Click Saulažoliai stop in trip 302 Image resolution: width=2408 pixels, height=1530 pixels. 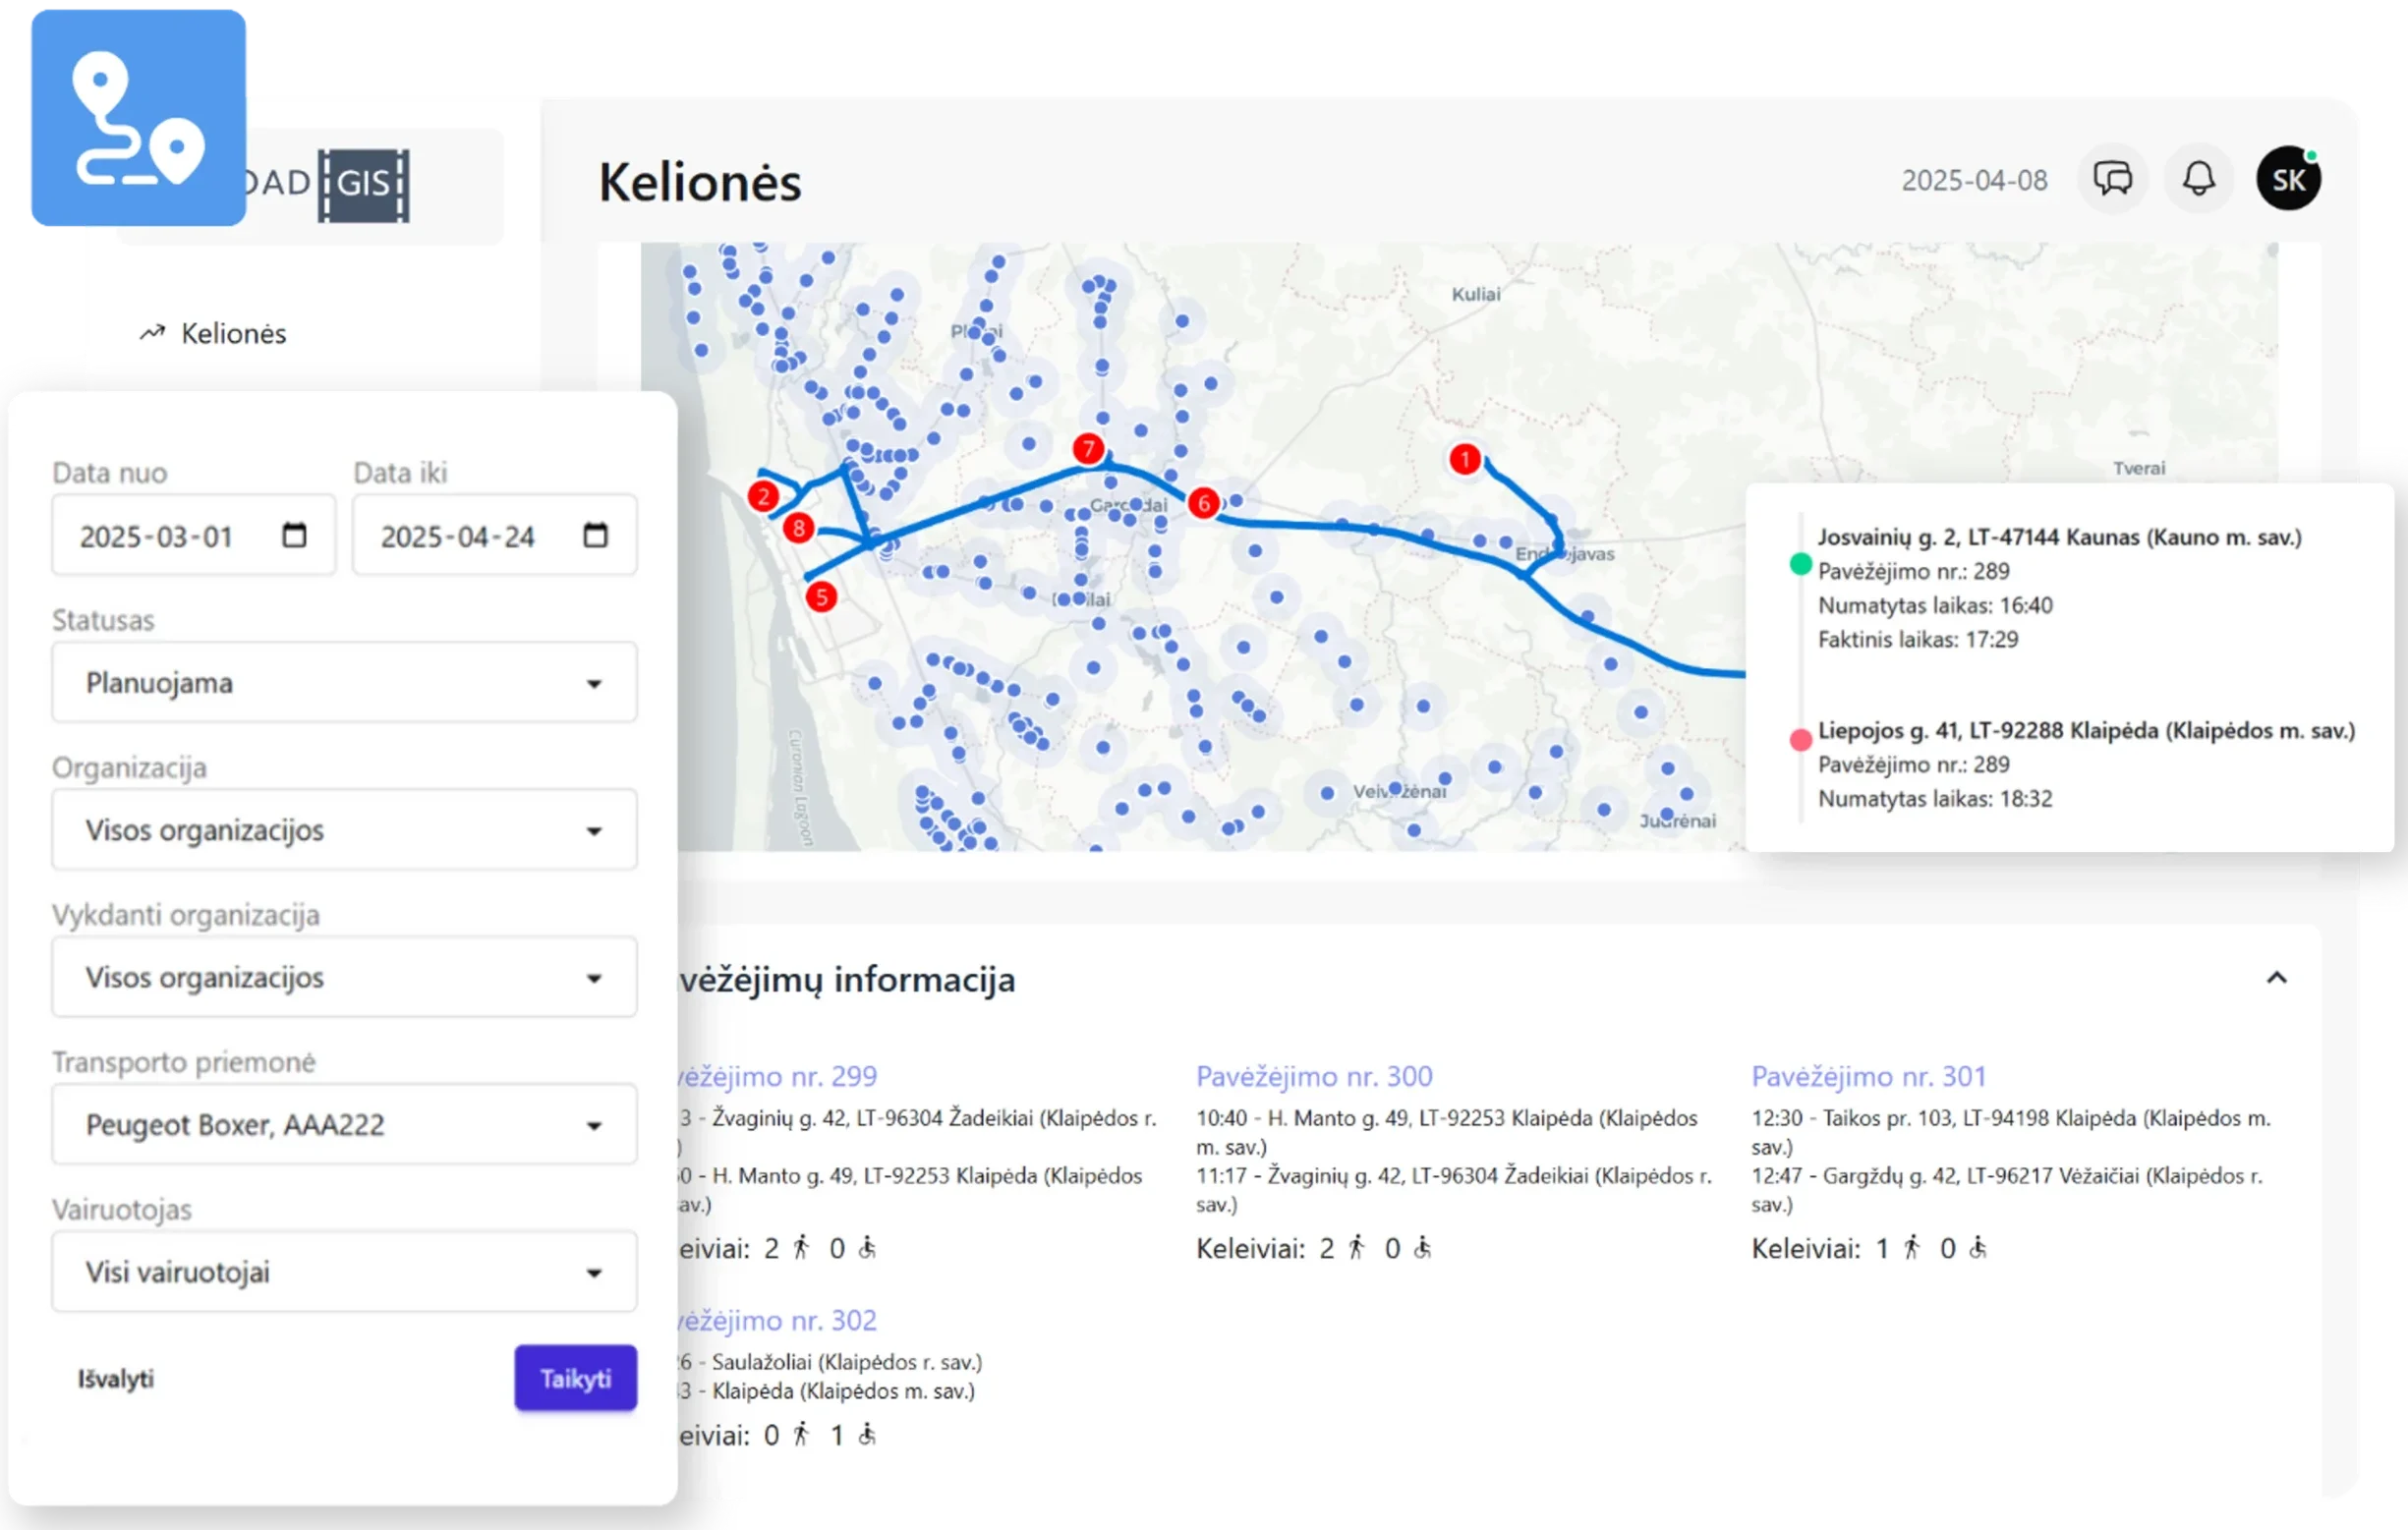830,1362
